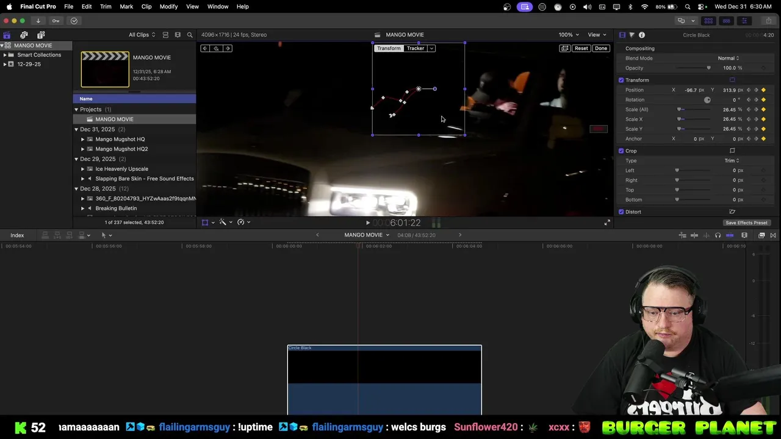Collapse the Dec 28, 2025 group
The height and width of the screenshot is (439, 781).
pyautogui.click(x=76, y=189)
